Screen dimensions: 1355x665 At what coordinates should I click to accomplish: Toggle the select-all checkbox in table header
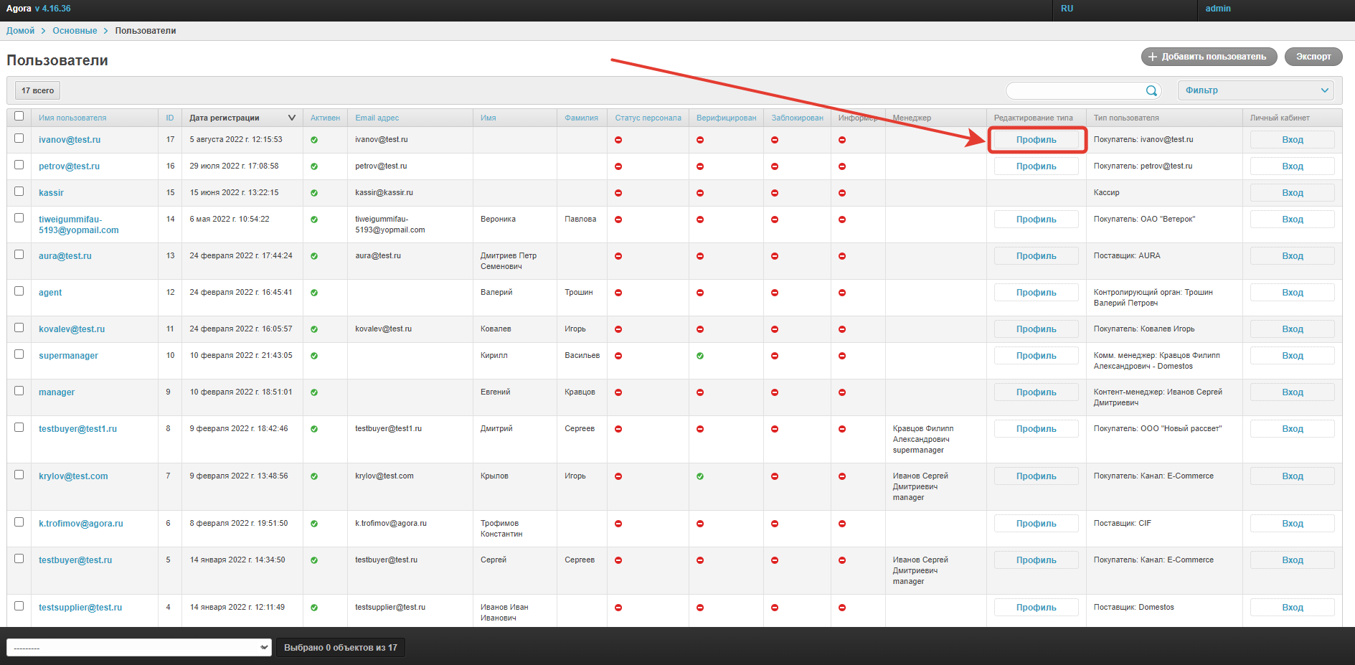click(x=19, y=116)
